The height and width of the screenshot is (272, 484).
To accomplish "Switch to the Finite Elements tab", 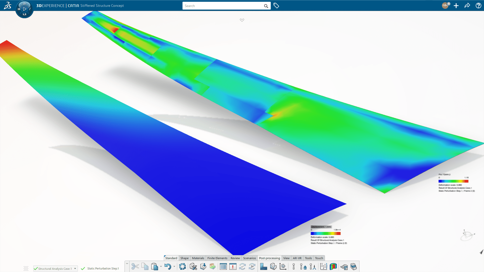I will click(x=217, y=258).
